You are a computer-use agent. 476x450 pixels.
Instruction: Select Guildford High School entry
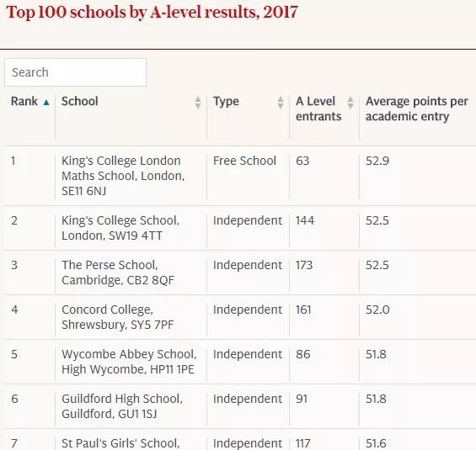122,406
